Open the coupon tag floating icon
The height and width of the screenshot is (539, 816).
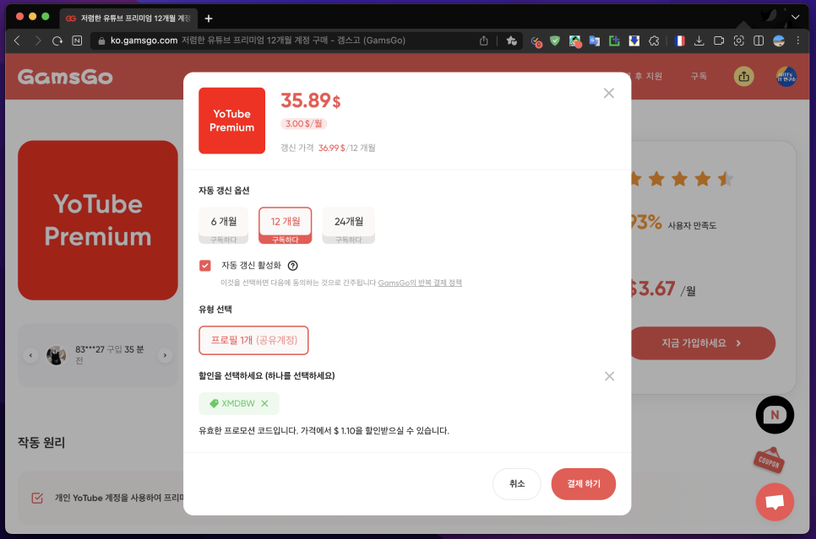[x=769, y=461]
